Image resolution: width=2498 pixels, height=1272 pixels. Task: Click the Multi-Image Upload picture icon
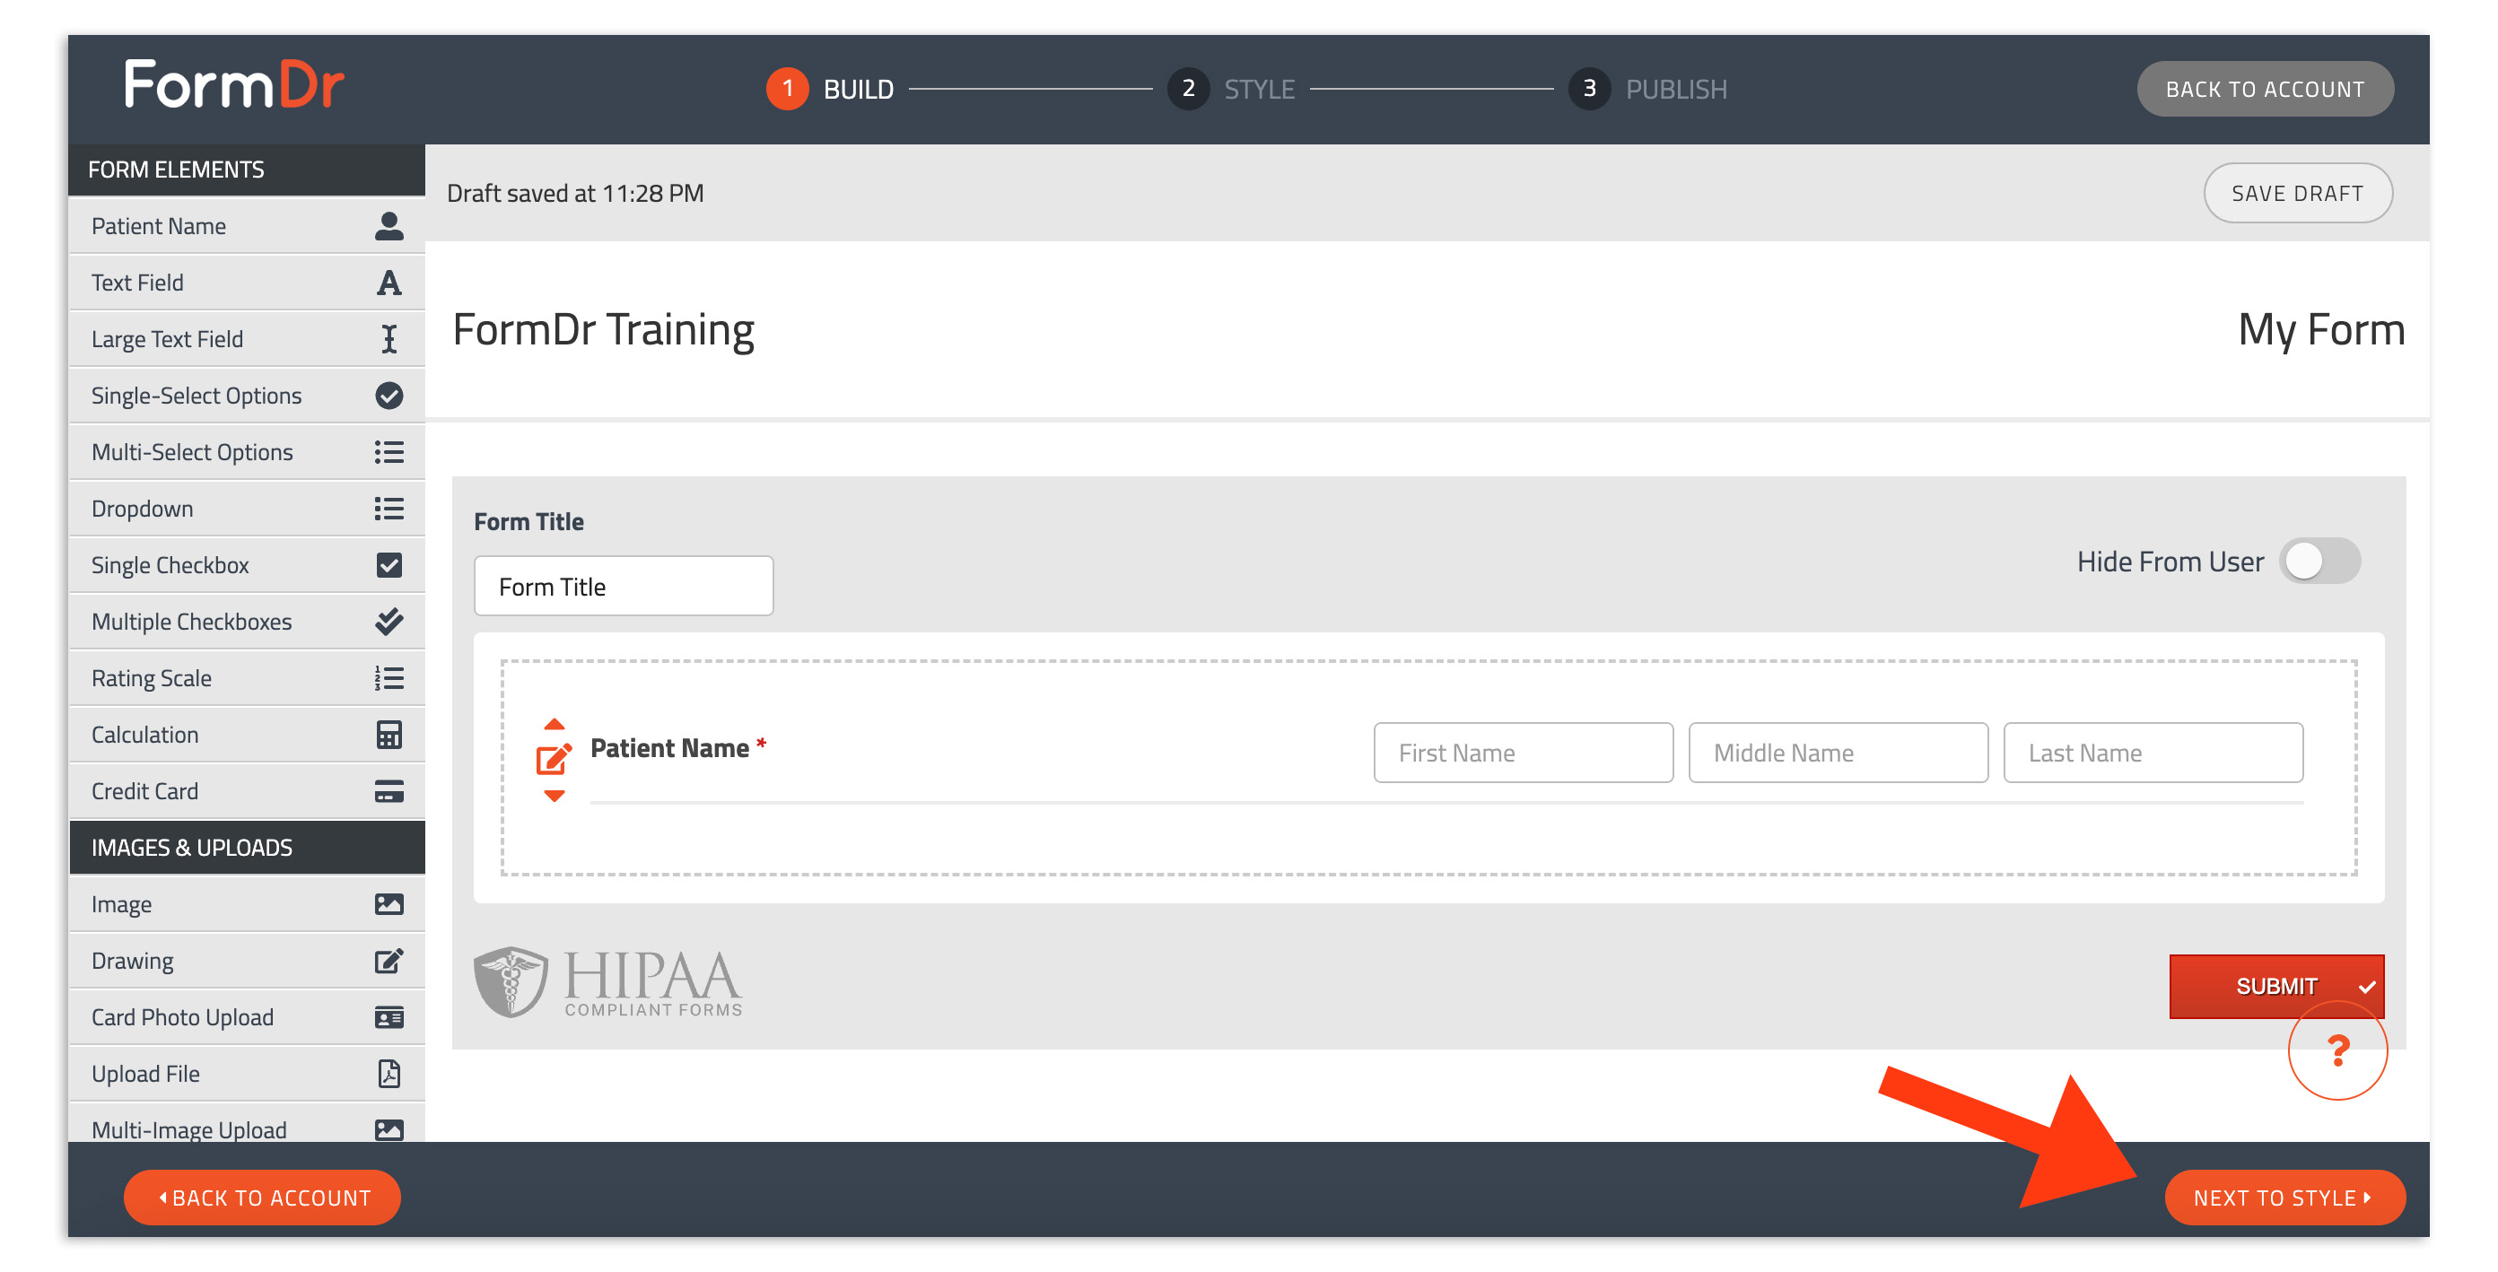pos(389,1130)
